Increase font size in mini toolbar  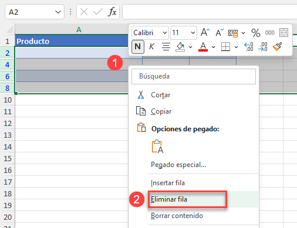coord(205,32)
